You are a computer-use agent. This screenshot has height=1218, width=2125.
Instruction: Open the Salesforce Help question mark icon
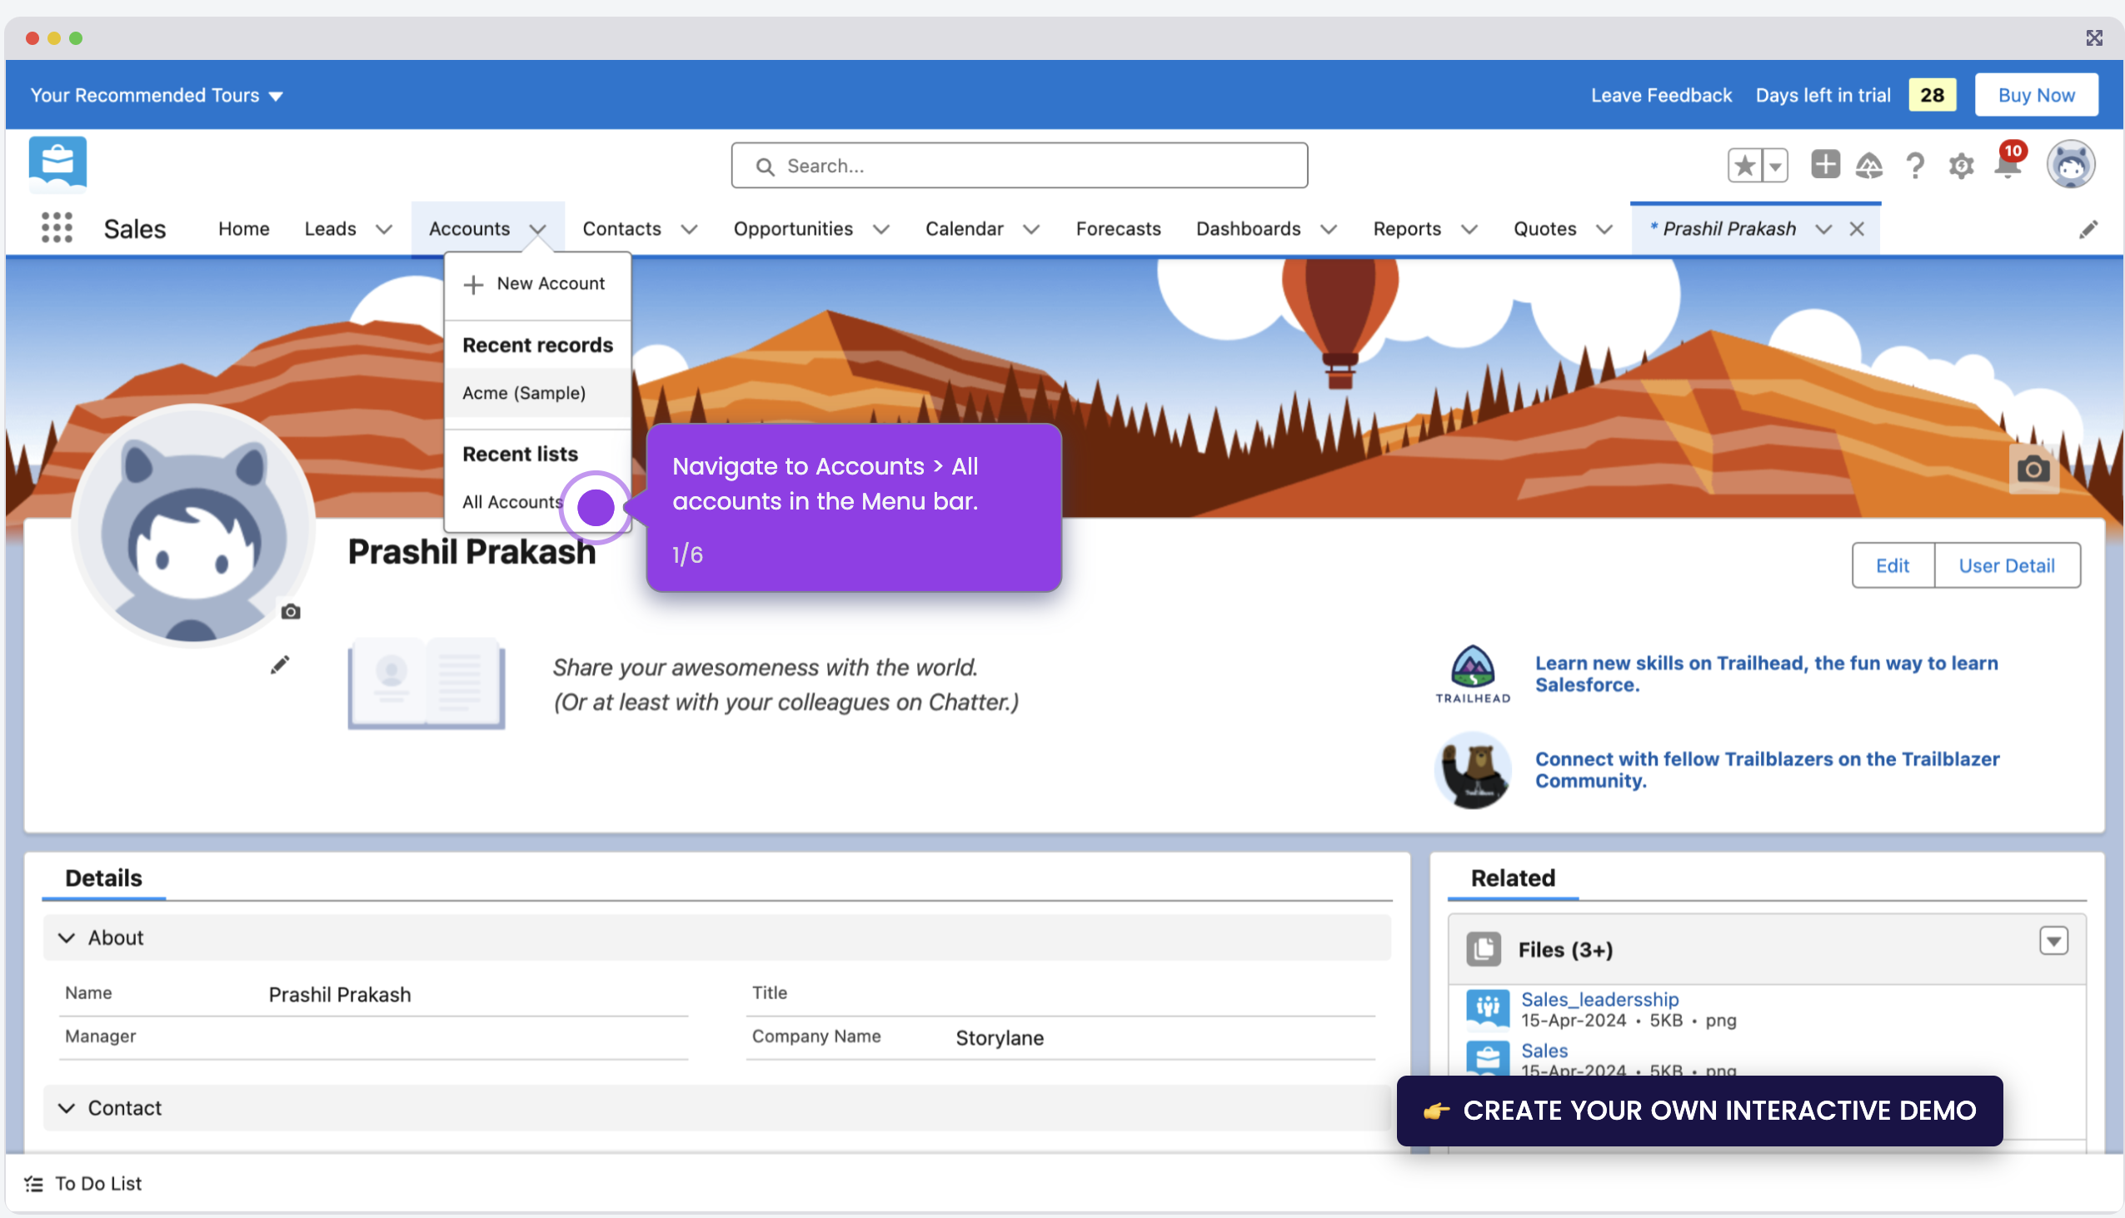[1914, 166]
